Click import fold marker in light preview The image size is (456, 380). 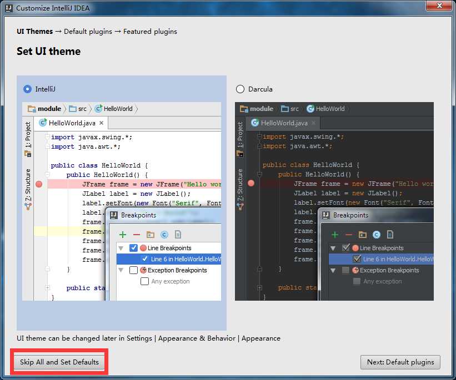point(47,136)
